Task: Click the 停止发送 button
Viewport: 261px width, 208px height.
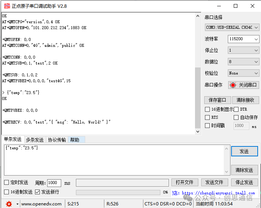Action: pyautogui.click(x=244, y=182)
